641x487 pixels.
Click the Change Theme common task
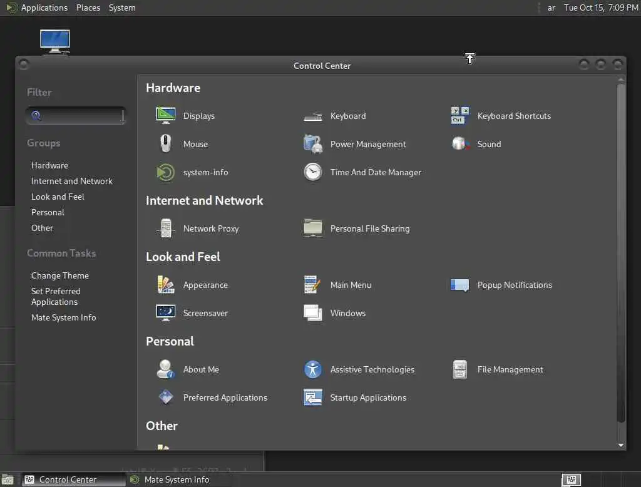click(60, 275)
